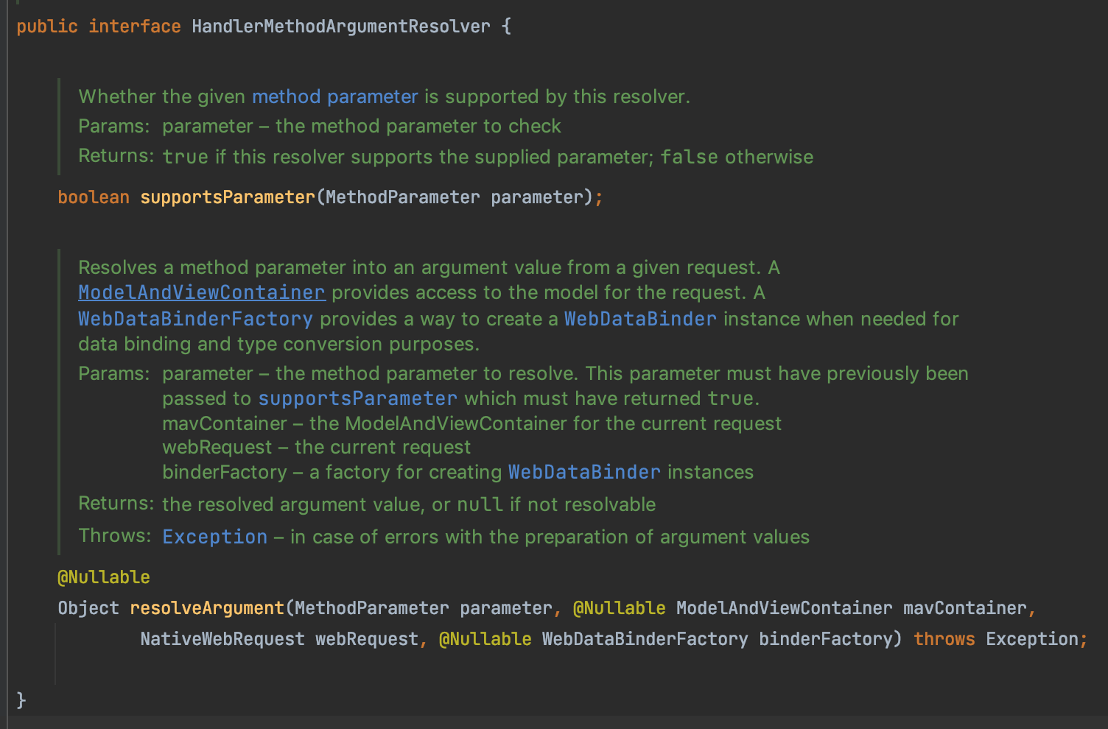
Task: Click the binderFactory parameter name in signature
Action: tap(826, 639)
